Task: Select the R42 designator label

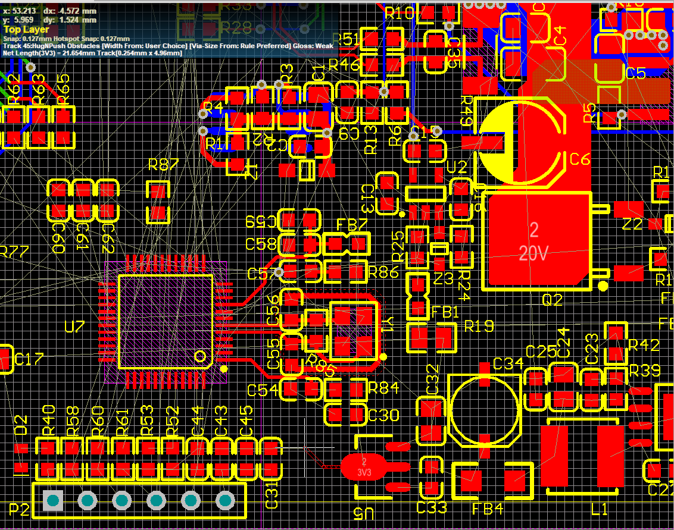Action: 644,345
